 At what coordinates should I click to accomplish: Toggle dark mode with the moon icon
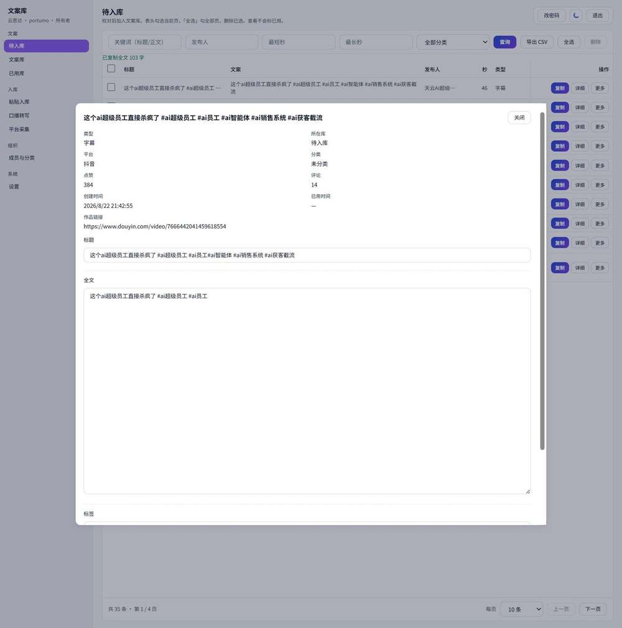click(576, 16)
